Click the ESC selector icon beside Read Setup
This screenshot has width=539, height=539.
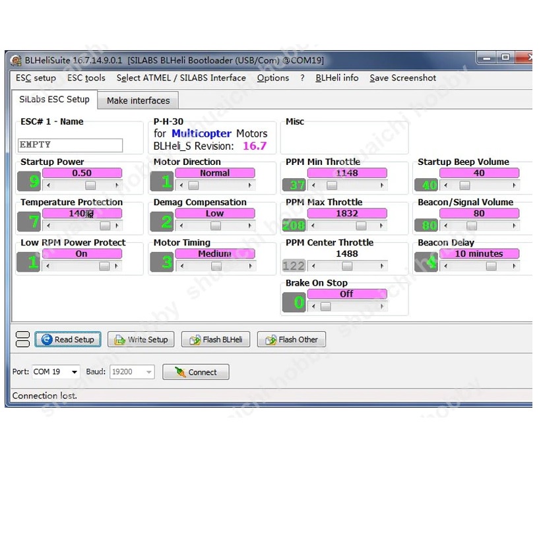pos(22,339)
